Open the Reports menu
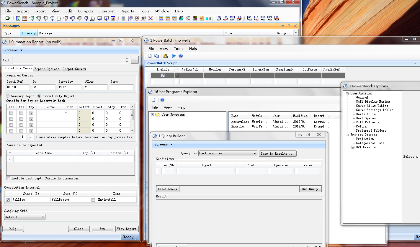420x247 pixels. pos(127,11)
